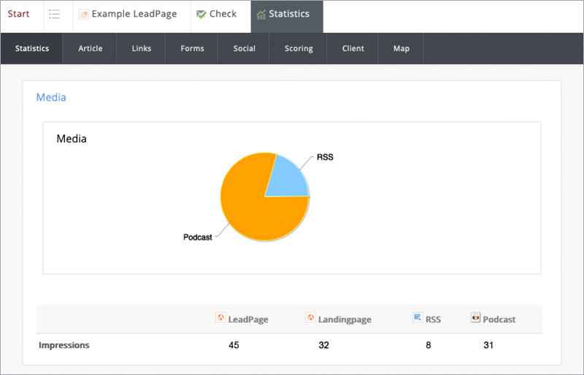Click the Example LeadPage tab icon
The image size is (584, 375).
click(x=84, y=15)
